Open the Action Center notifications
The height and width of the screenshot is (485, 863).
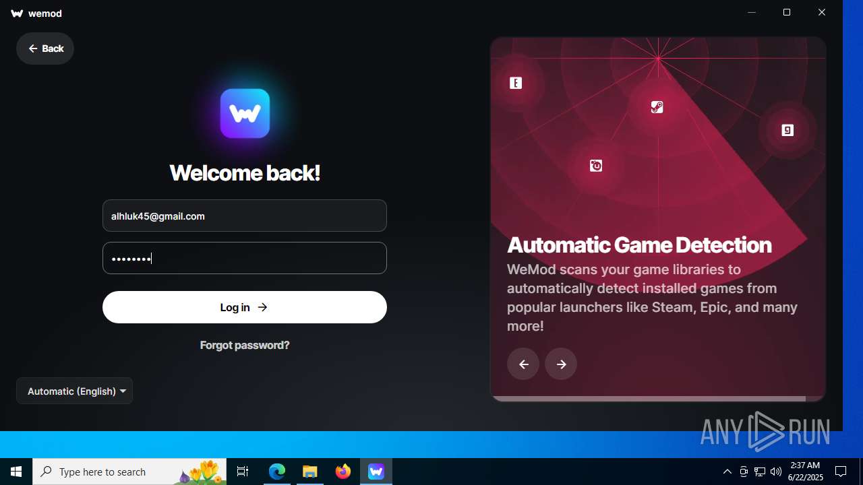(x=841, y=472)
